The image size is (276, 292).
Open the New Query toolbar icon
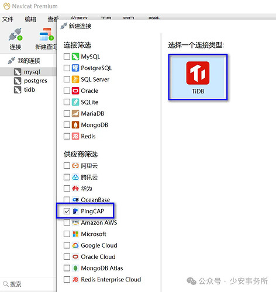[47, 34]
